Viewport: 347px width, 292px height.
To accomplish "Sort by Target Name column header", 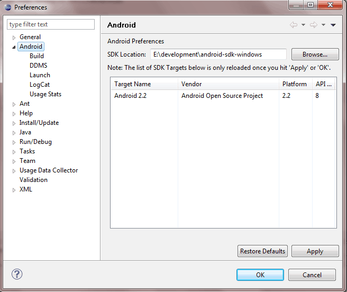I will pyautogui.click(x=144, y=84).
